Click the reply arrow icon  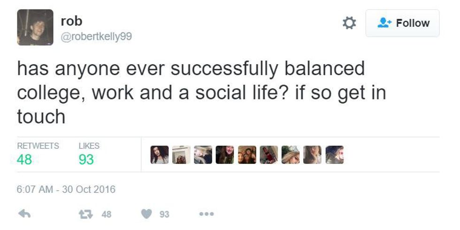click(x=23, y=214)
